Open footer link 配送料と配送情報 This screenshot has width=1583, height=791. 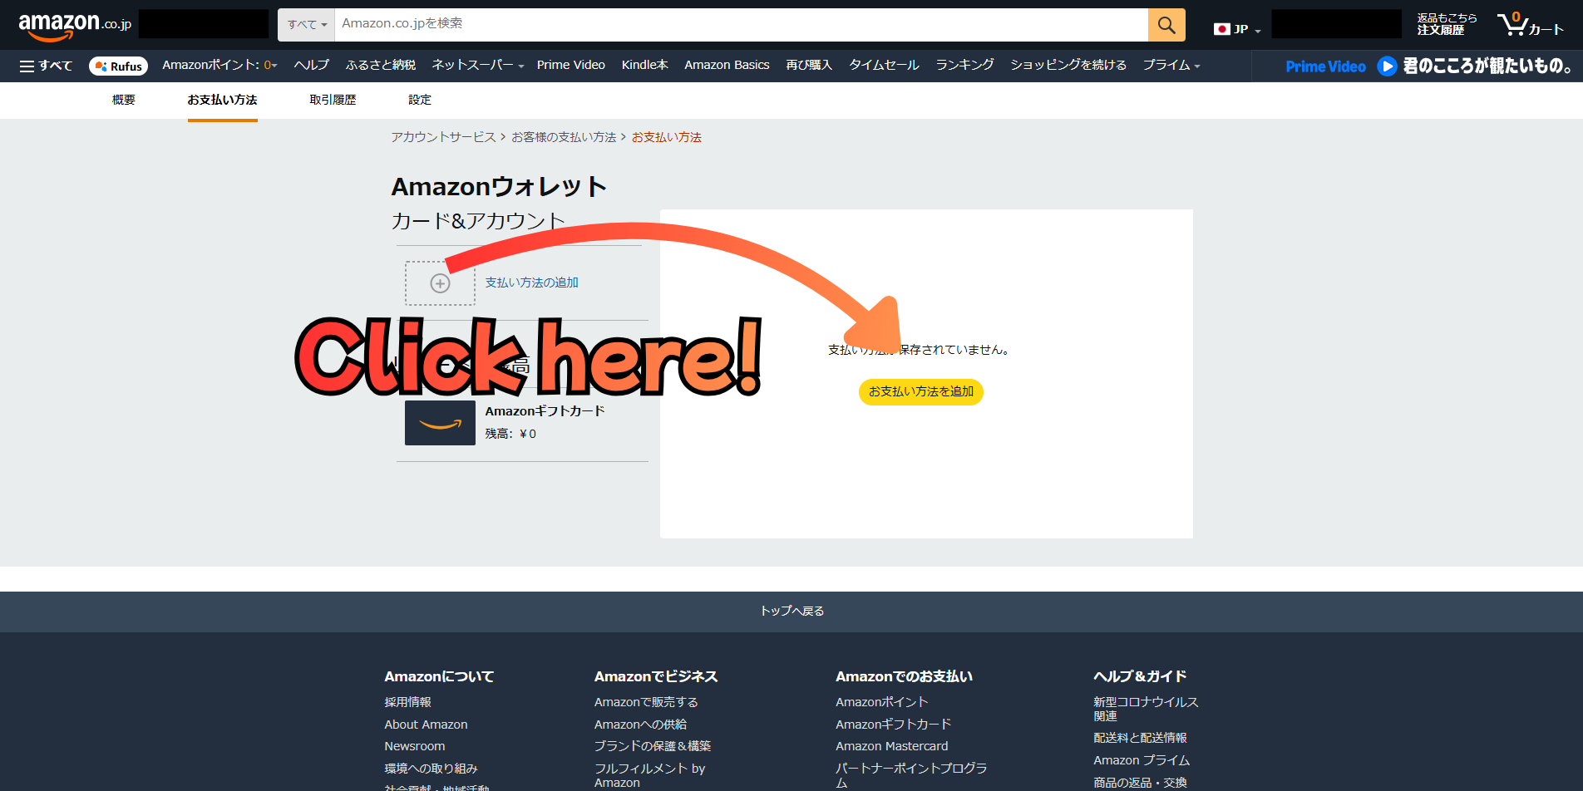point(1140,738)
